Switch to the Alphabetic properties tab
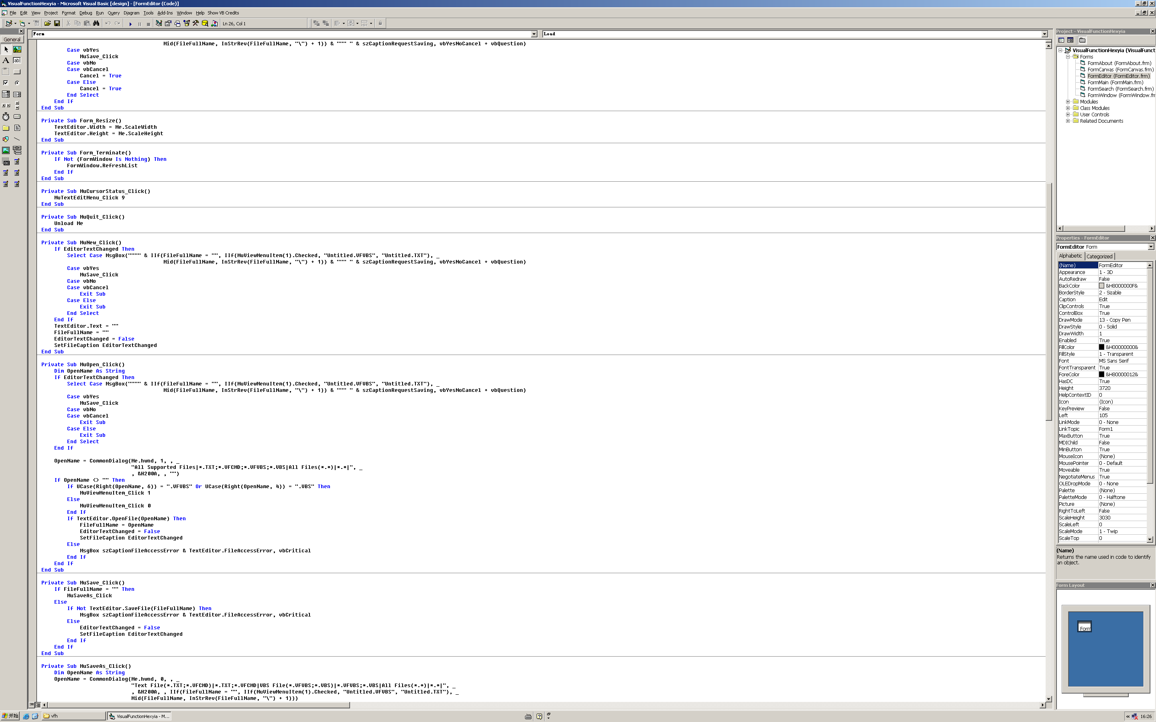1156x722 pixels. point(1071,256)
